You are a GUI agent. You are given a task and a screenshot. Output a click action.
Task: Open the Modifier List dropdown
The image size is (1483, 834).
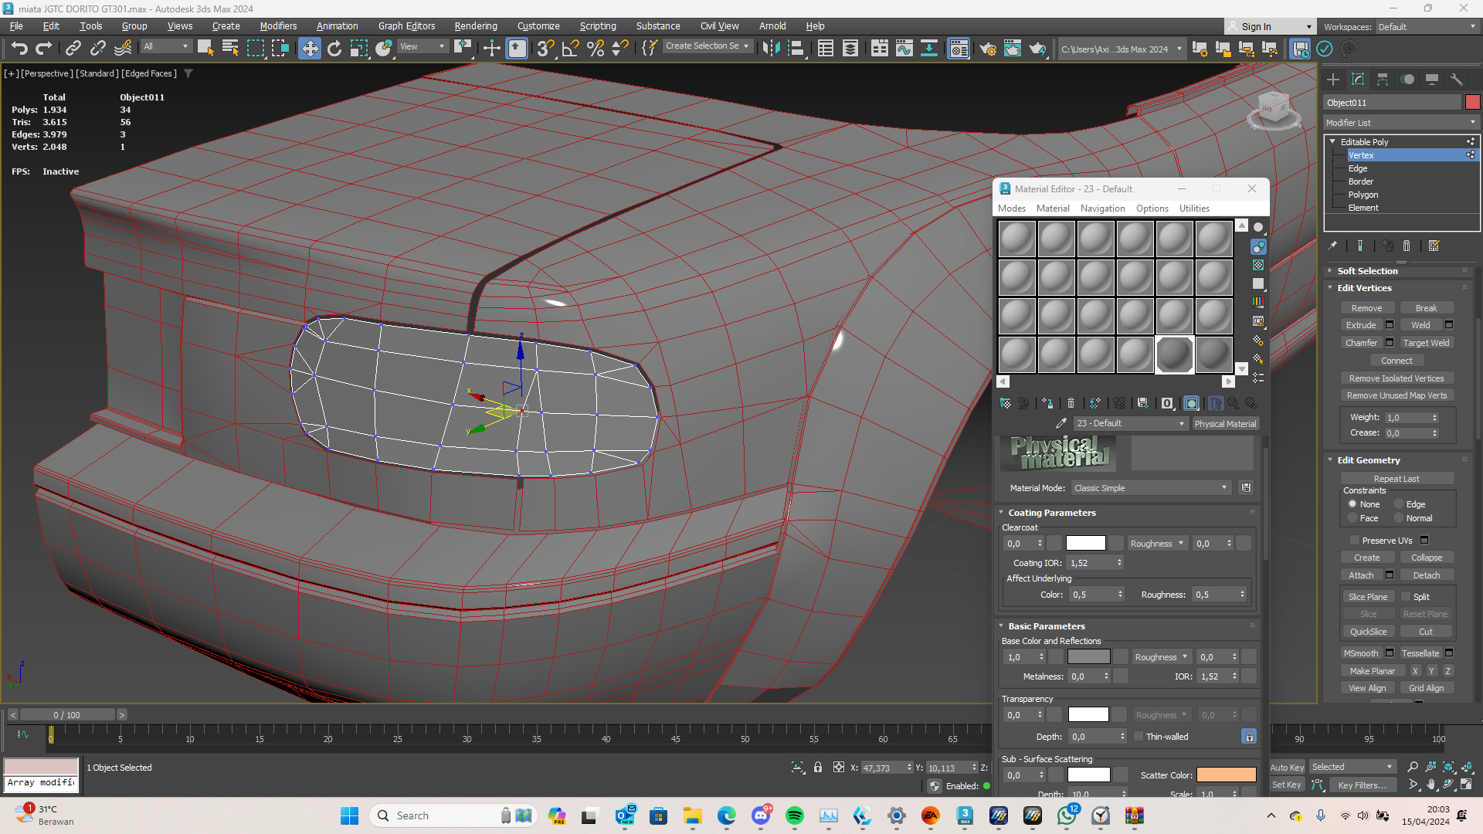tap(1400, 123)
